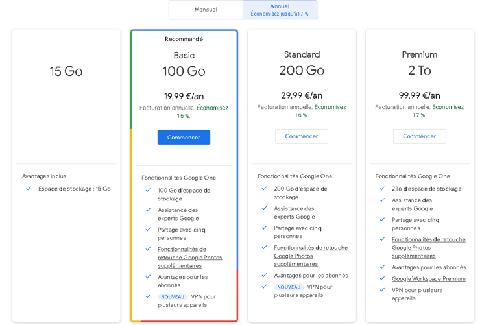Click checkmark beside Standard 'Assistance des experts Google'
This screenshot has width=482, height=325.
(265, 208)
